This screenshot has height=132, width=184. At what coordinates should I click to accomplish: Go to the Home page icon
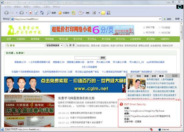tap(42, 13)
